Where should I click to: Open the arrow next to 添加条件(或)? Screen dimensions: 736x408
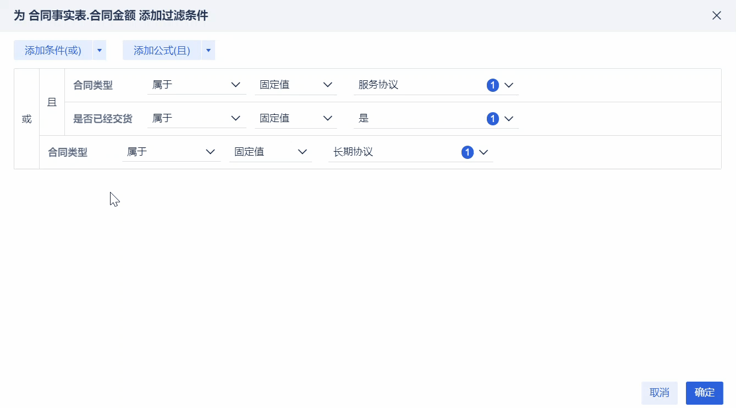click(x=100, y=51)
